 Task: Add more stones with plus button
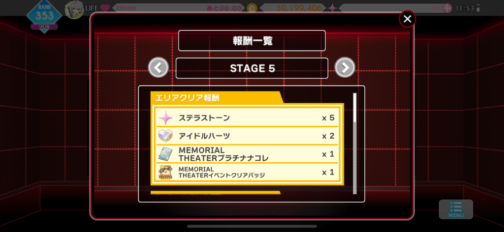447,8
